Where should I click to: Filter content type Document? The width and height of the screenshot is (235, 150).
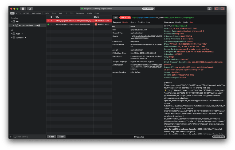click(x=80, y=13)
